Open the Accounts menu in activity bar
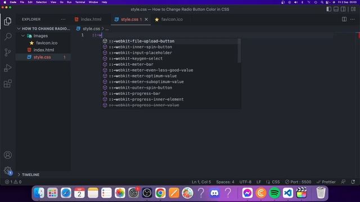Viewport: 360px width, 202px height. click(7, 155)
